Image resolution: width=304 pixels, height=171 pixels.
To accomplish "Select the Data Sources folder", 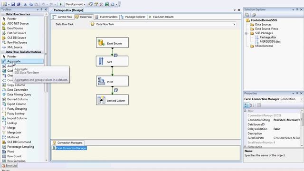I will point(263,24).
